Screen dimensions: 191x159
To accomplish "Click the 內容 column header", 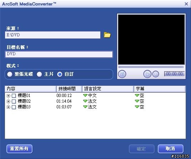I will tap(30, 89).
